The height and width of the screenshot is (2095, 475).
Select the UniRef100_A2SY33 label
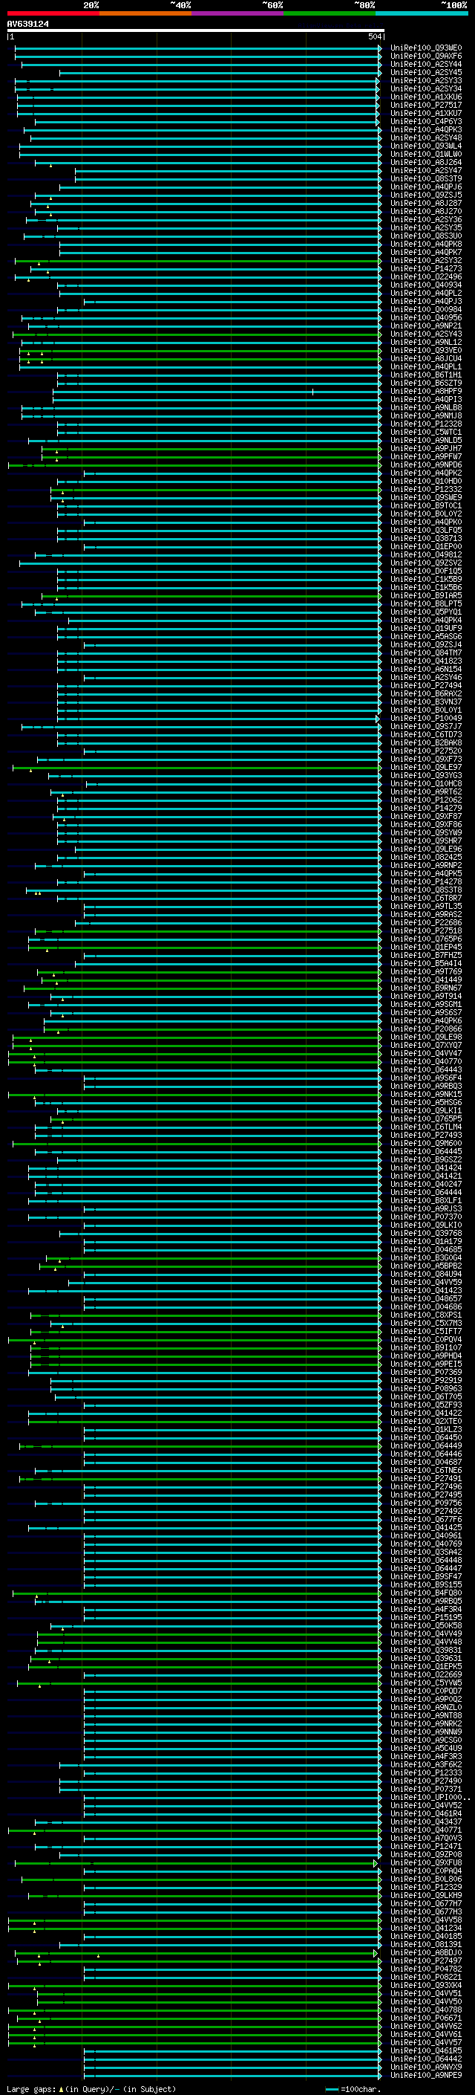pyautogui.click(x=426, y=80)
